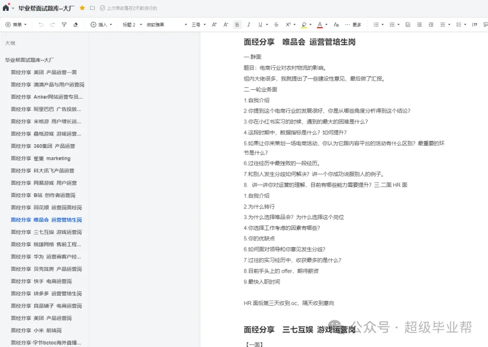Jump to 米哈游 用户增长运营 in outline
Image resolution: width=488 pixels, height=347 pixels.
46,121
